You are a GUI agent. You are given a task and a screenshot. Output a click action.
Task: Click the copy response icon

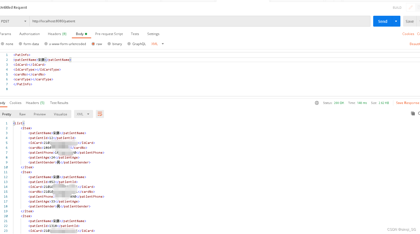(x=413, y=113)
